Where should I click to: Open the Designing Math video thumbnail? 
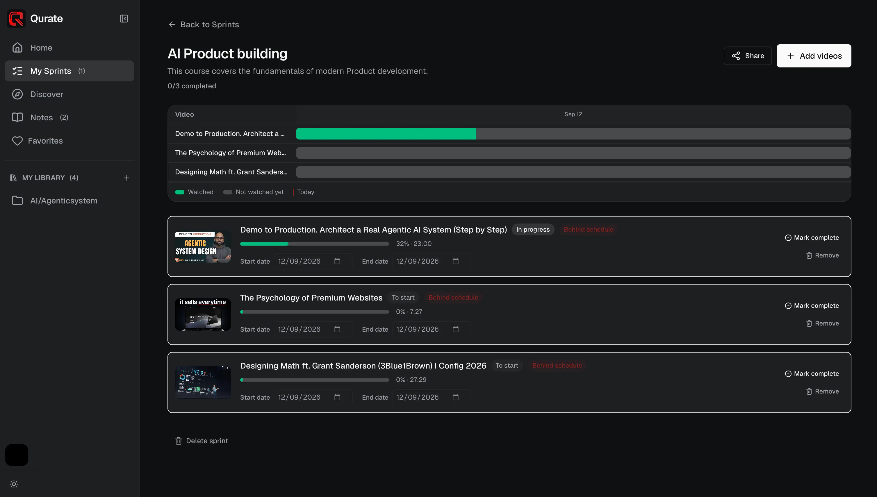click(x=203, y=382)
